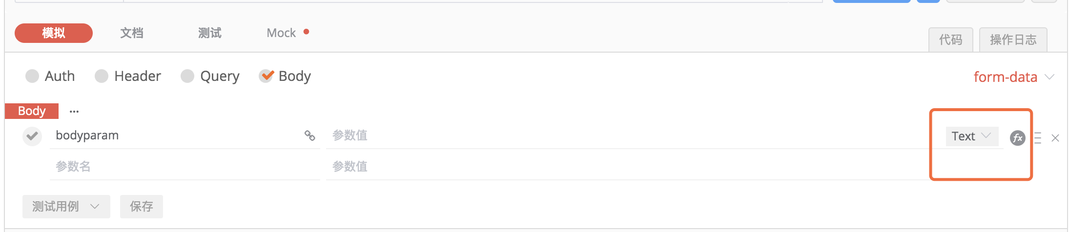Expand the 测试用例 dropdown
This screenshot has height=232, width=1069.
click(66, 207)
